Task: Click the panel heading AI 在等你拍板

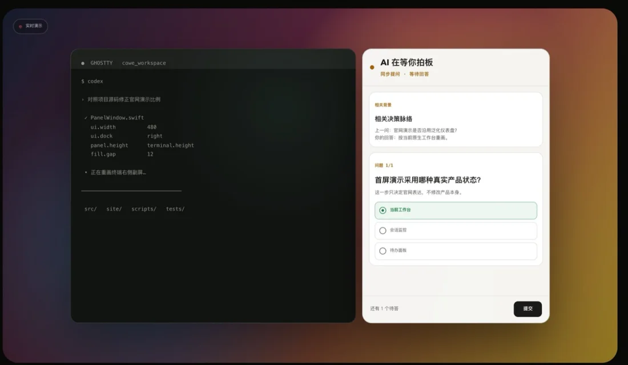Action: point(406,62)
